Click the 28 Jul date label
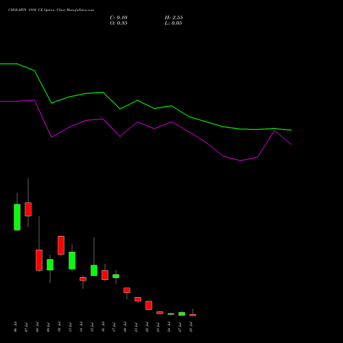This screenshot has height=343, width=343. click(x=191, y=327)
